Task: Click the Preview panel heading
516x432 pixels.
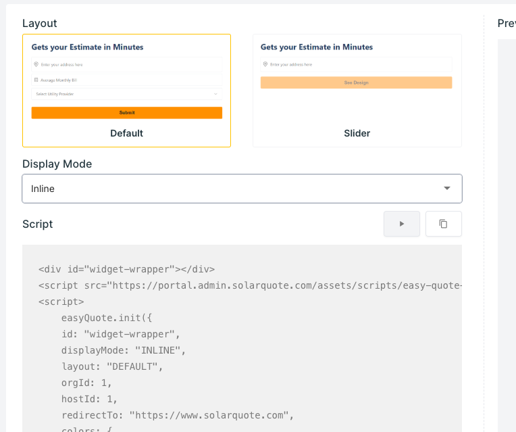Action: tap(507, 23)
